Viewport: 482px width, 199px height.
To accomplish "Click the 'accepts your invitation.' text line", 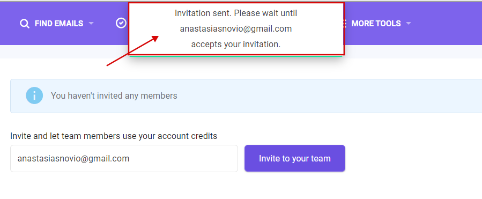I will pos(236,45).
